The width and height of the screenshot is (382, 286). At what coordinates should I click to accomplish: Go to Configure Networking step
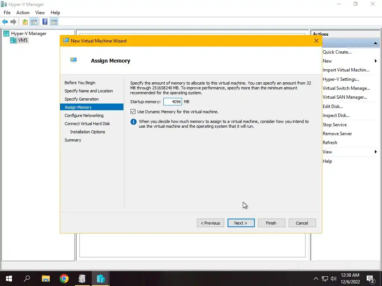[84, 115]
